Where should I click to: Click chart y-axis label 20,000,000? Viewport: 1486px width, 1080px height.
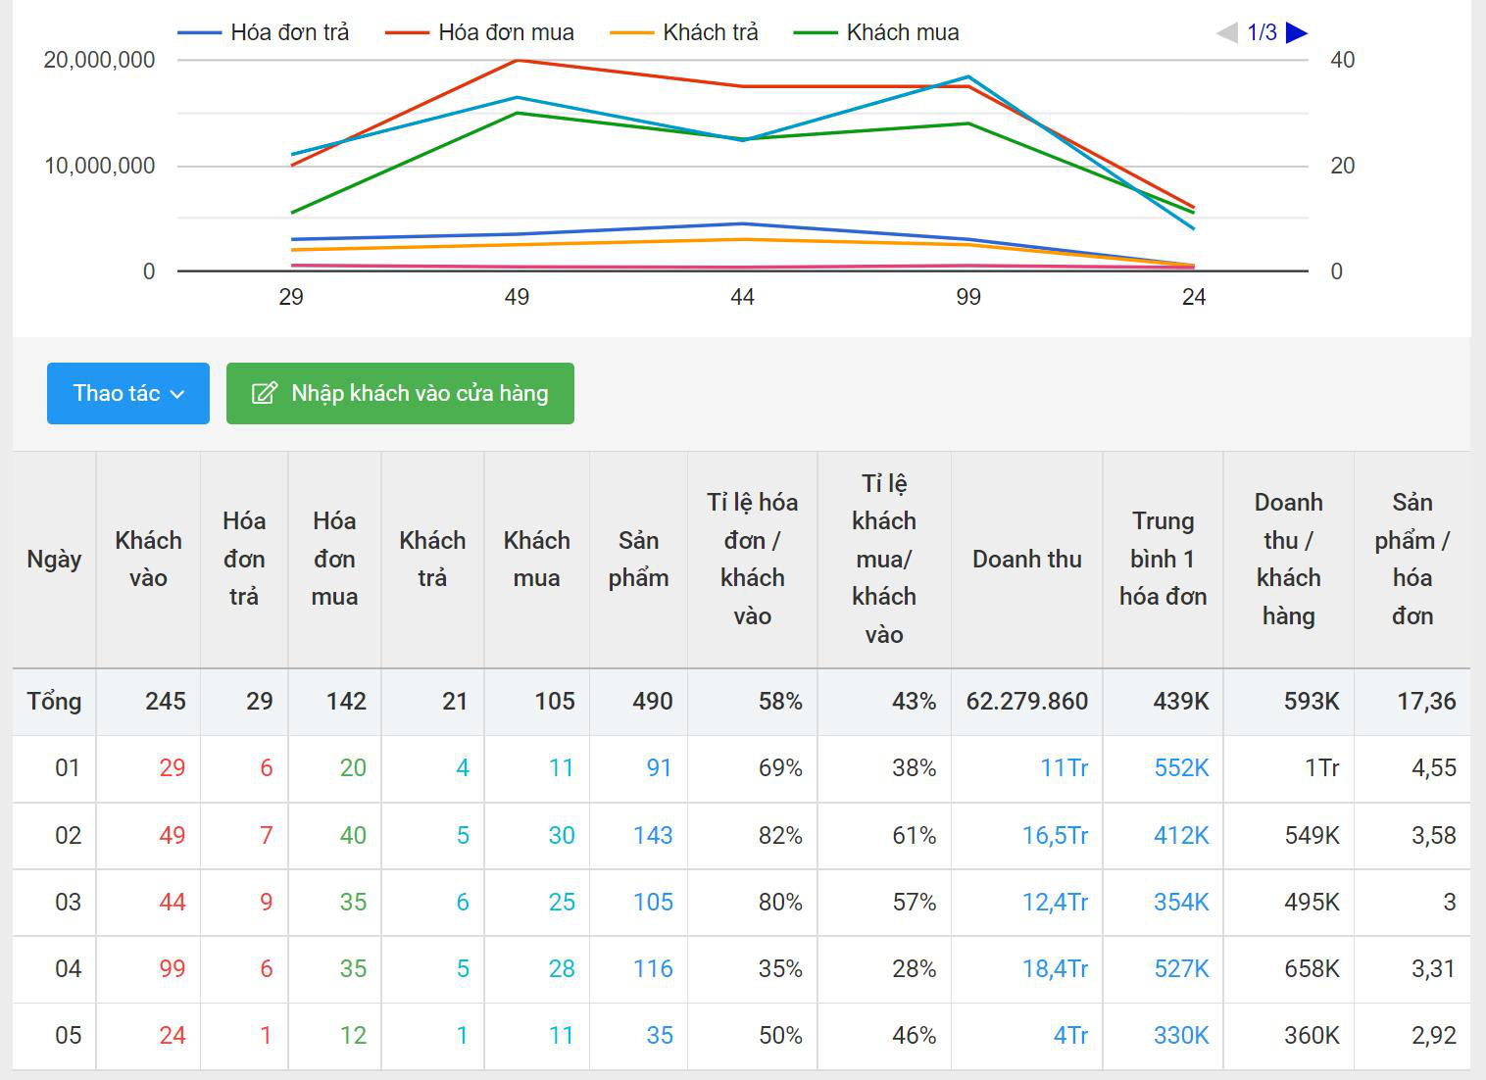pos(99,60)
